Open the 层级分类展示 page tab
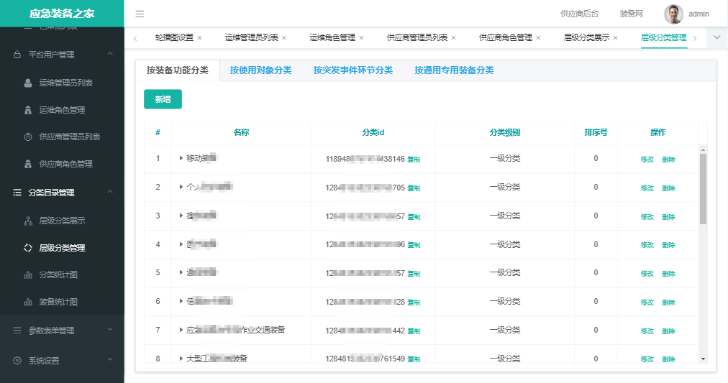Image resolution: width=728 pixels, height=383 pixels. (586, 37)
